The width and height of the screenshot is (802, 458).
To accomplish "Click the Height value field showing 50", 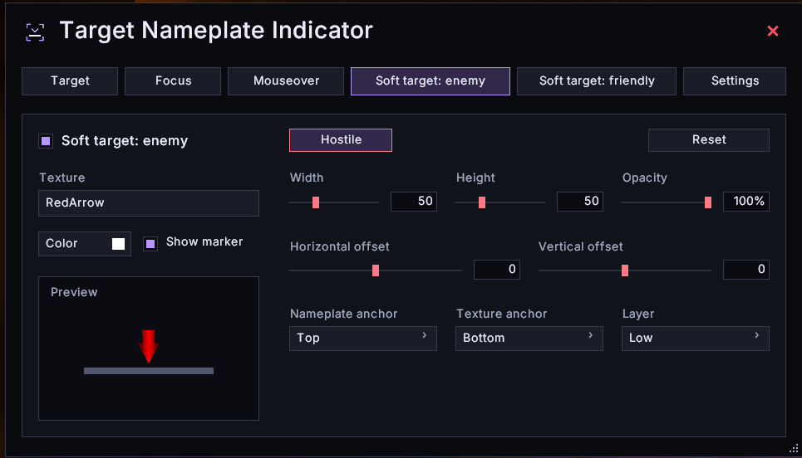I will [580, 201].
